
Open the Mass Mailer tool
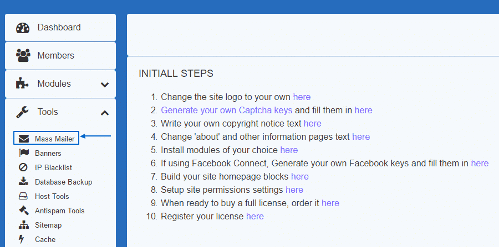pos(54,139)
